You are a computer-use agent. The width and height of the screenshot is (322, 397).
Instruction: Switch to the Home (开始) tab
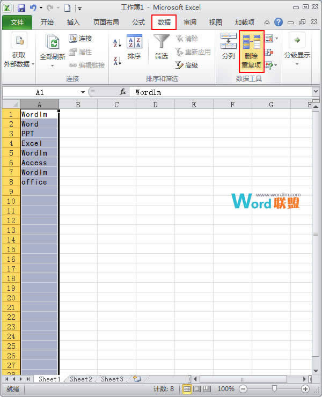(47, 23)
